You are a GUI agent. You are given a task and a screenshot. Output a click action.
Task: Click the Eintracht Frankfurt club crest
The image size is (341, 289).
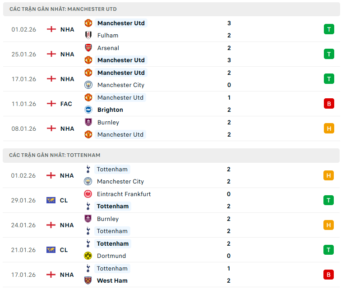coord(88,194)
